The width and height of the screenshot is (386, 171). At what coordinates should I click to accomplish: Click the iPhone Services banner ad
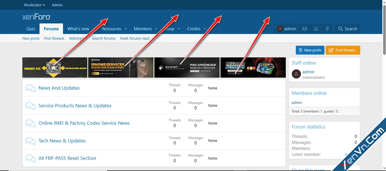121,68
